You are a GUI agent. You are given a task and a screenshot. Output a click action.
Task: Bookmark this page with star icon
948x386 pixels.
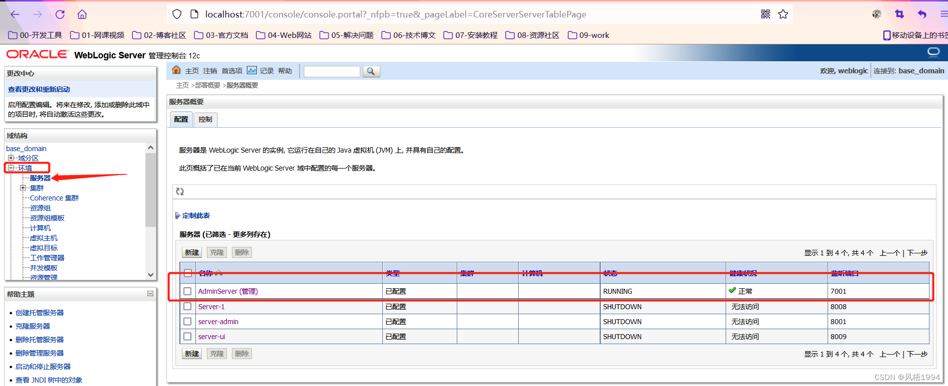click(783, 14)
